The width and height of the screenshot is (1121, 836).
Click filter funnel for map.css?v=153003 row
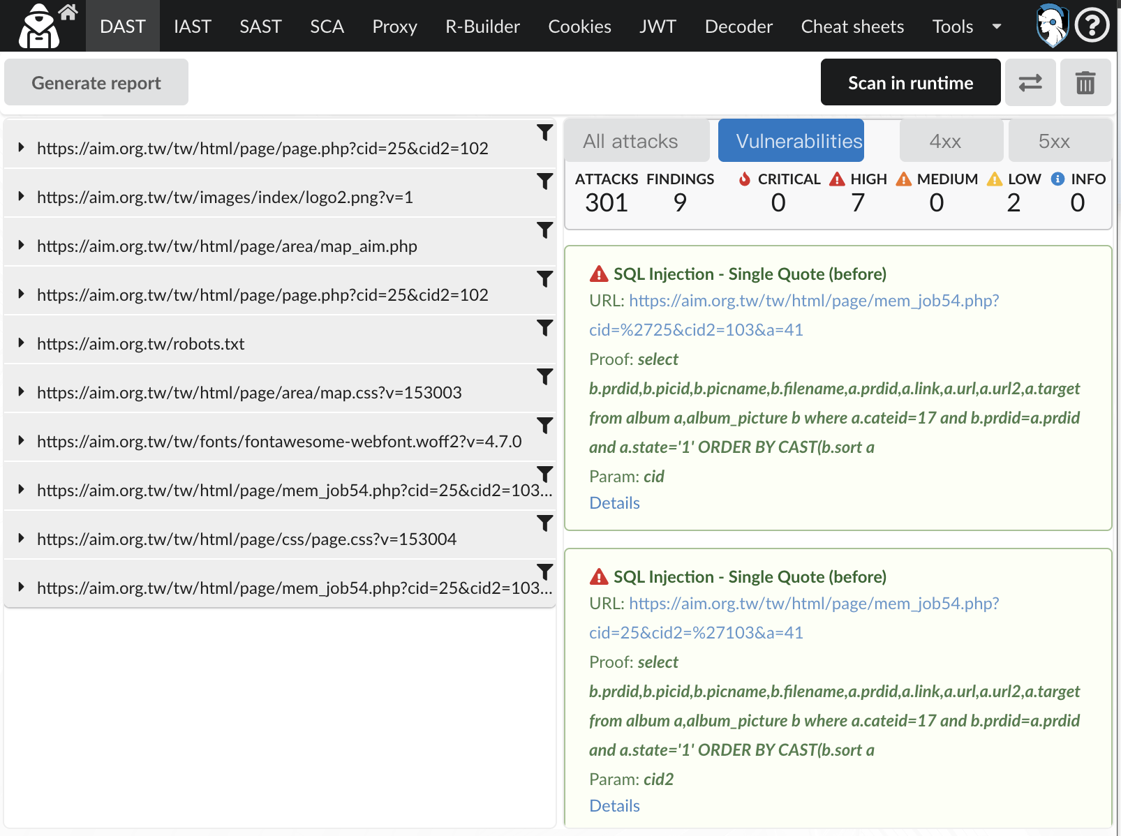pos(545,376)
